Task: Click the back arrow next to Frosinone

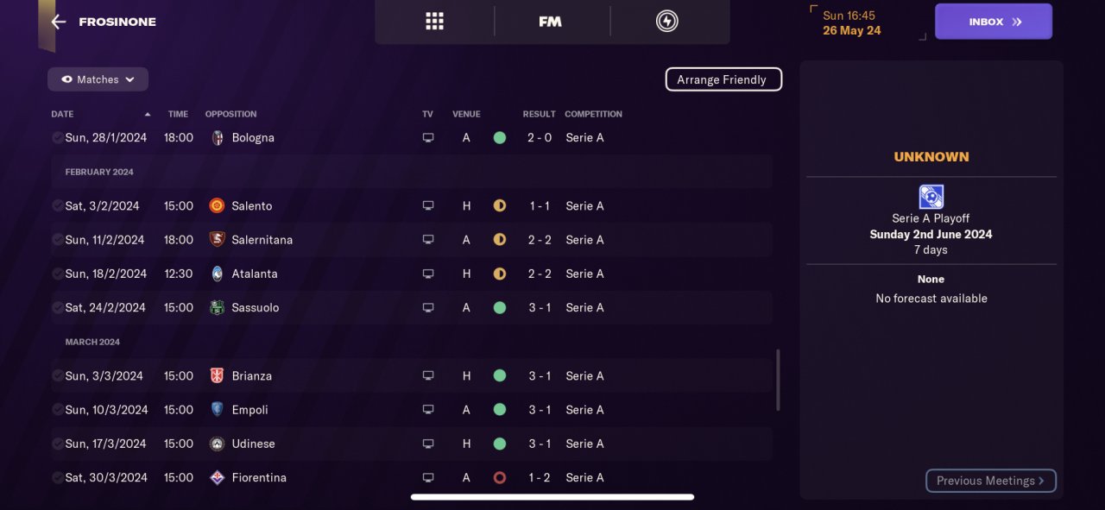Action: tap(59, 22)
